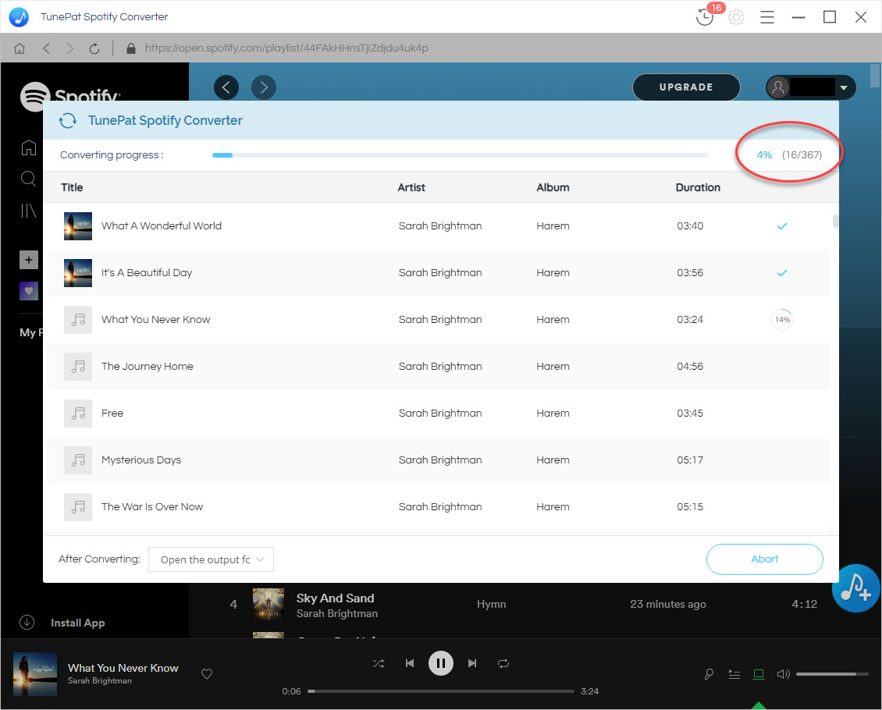Open the TunePat hamburger menu

(x=767, y=17)
